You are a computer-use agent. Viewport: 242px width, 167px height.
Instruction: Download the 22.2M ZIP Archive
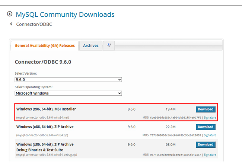coord(206,127)
